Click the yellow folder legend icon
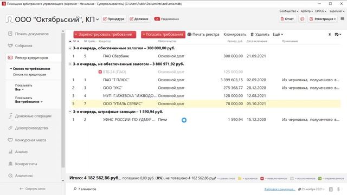347x195 pixels. pos(240,178)
